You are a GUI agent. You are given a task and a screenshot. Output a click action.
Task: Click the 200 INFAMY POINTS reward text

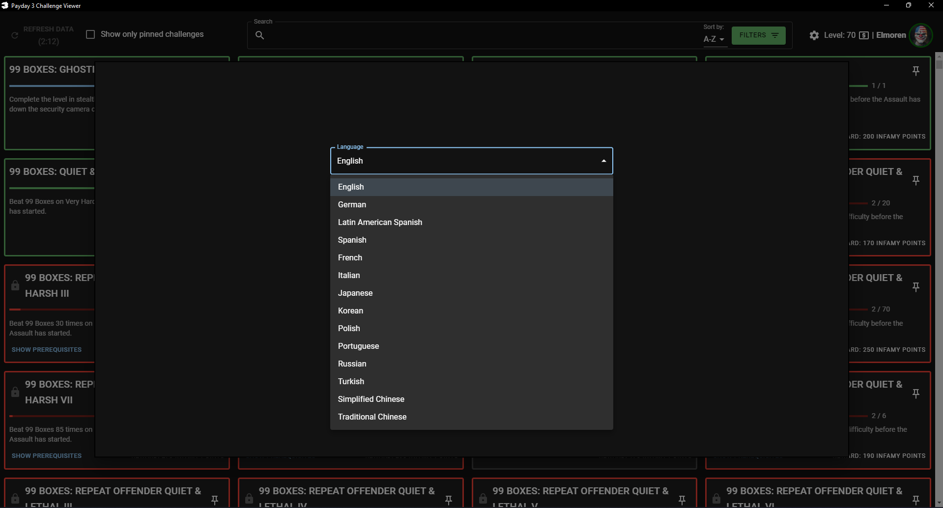pyautogui.click(x=894, y=137)
